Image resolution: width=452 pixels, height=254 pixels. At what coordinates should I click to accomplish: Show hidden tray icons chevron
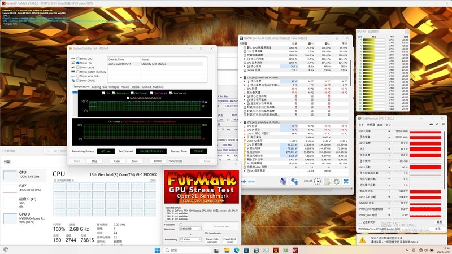407,250
